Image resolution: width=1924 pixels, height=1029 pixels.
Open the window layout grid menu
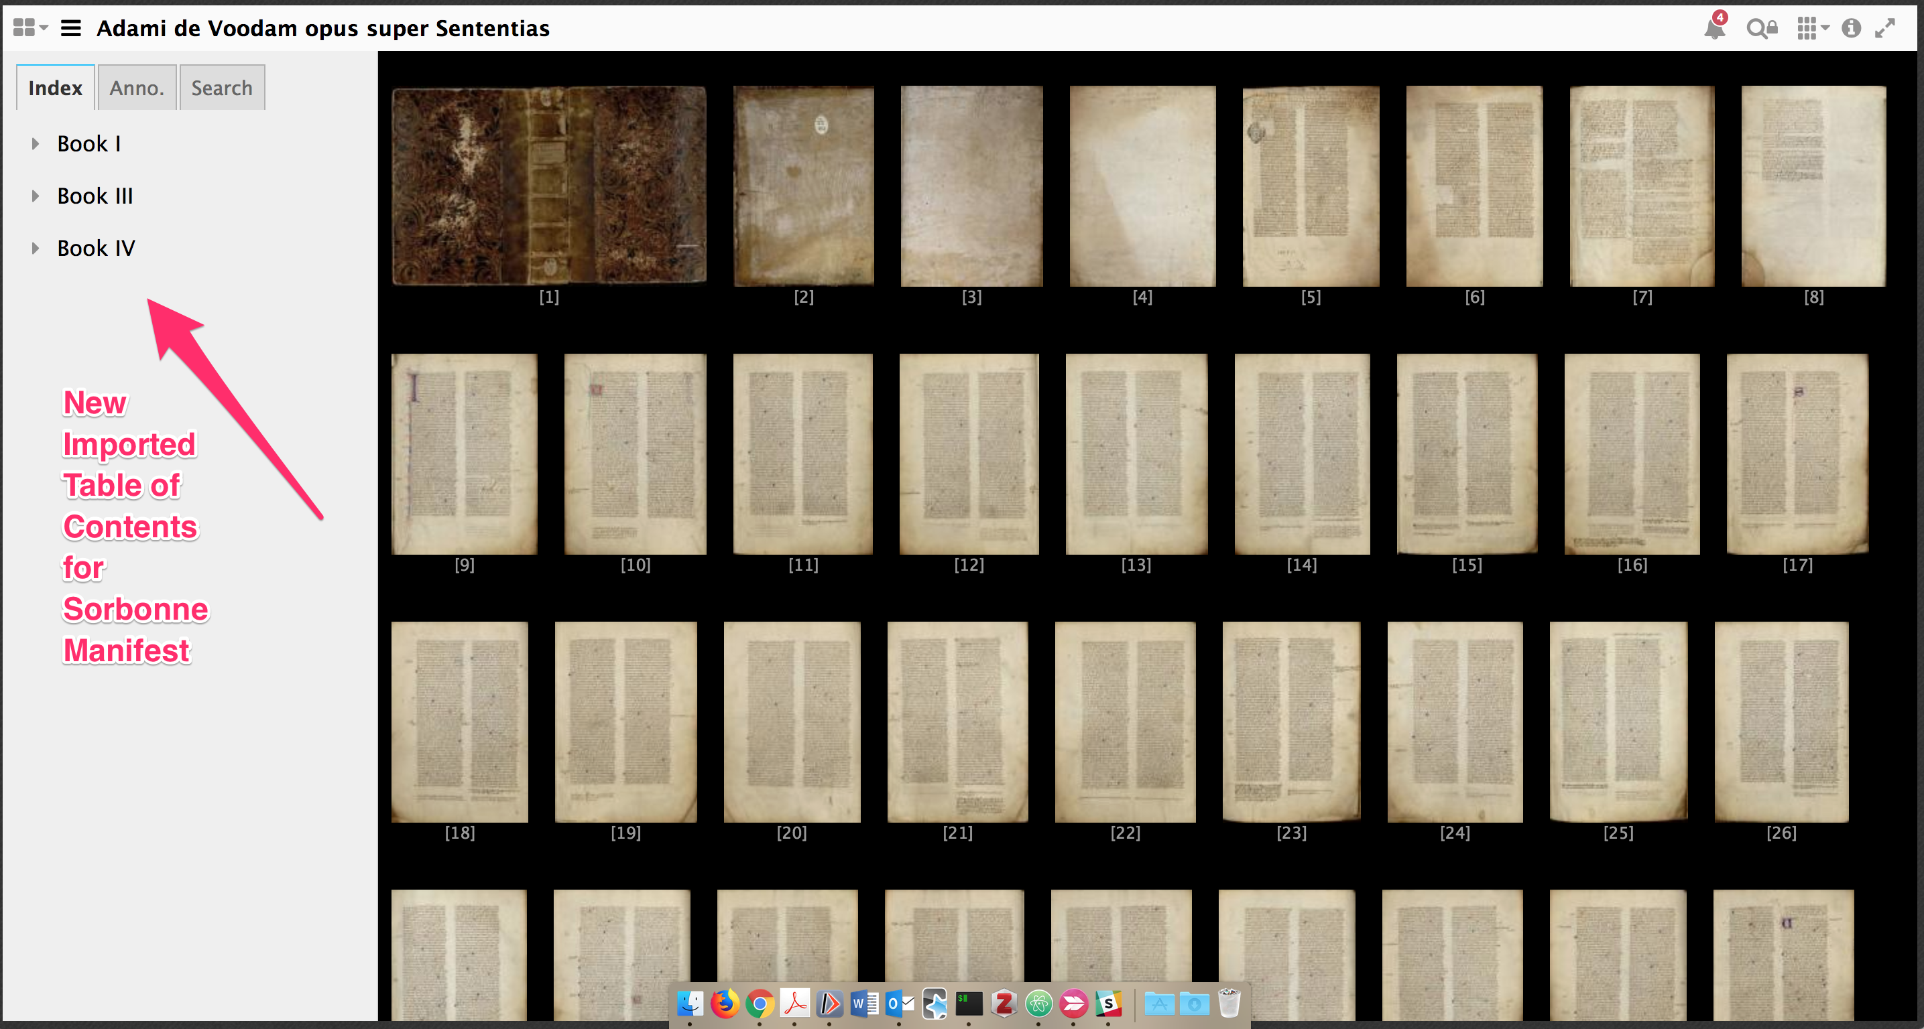click(30, 27)
